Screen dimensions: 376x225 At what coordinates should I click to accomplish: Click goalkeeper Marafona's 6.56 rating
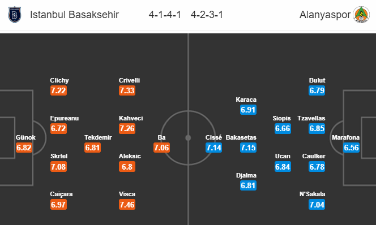(351, 148)
